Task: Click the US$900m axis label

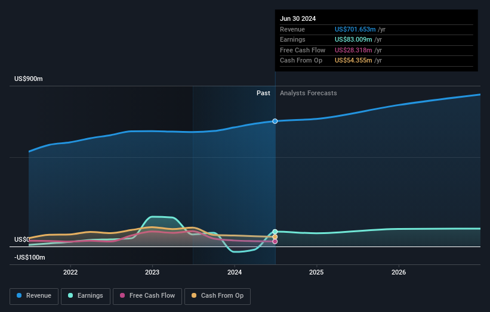Action: point(29,79)
